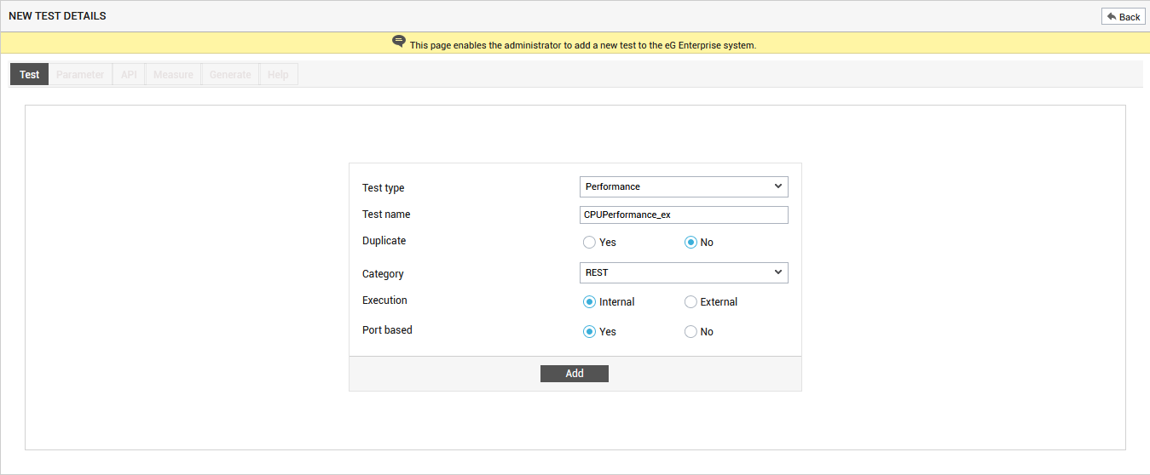This screenshot has width=1150, height=475.
Task: Click the NEW TEST DETAILS heading
Action: click(x=58, y=16)
